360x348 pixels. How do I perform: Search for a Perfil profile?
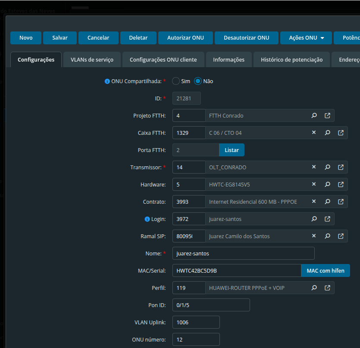314,288
